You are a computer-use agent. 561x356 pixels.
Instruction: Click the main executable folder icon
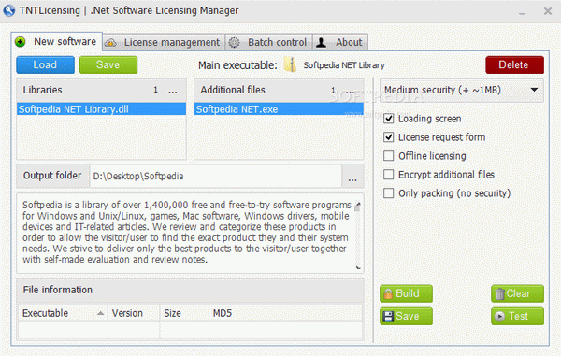pyautogui.click(x=290, y=64)
